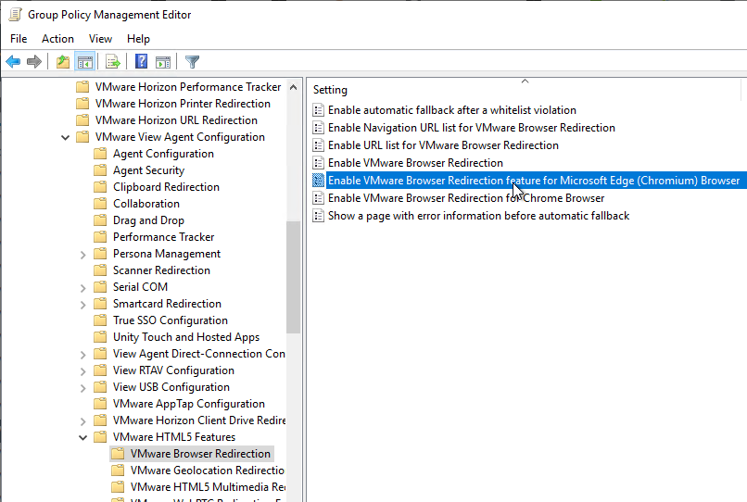Click the setting icon for Chrome Browser redirection
The height and width of the screenshot is (502, 747).
pos(318,198)
